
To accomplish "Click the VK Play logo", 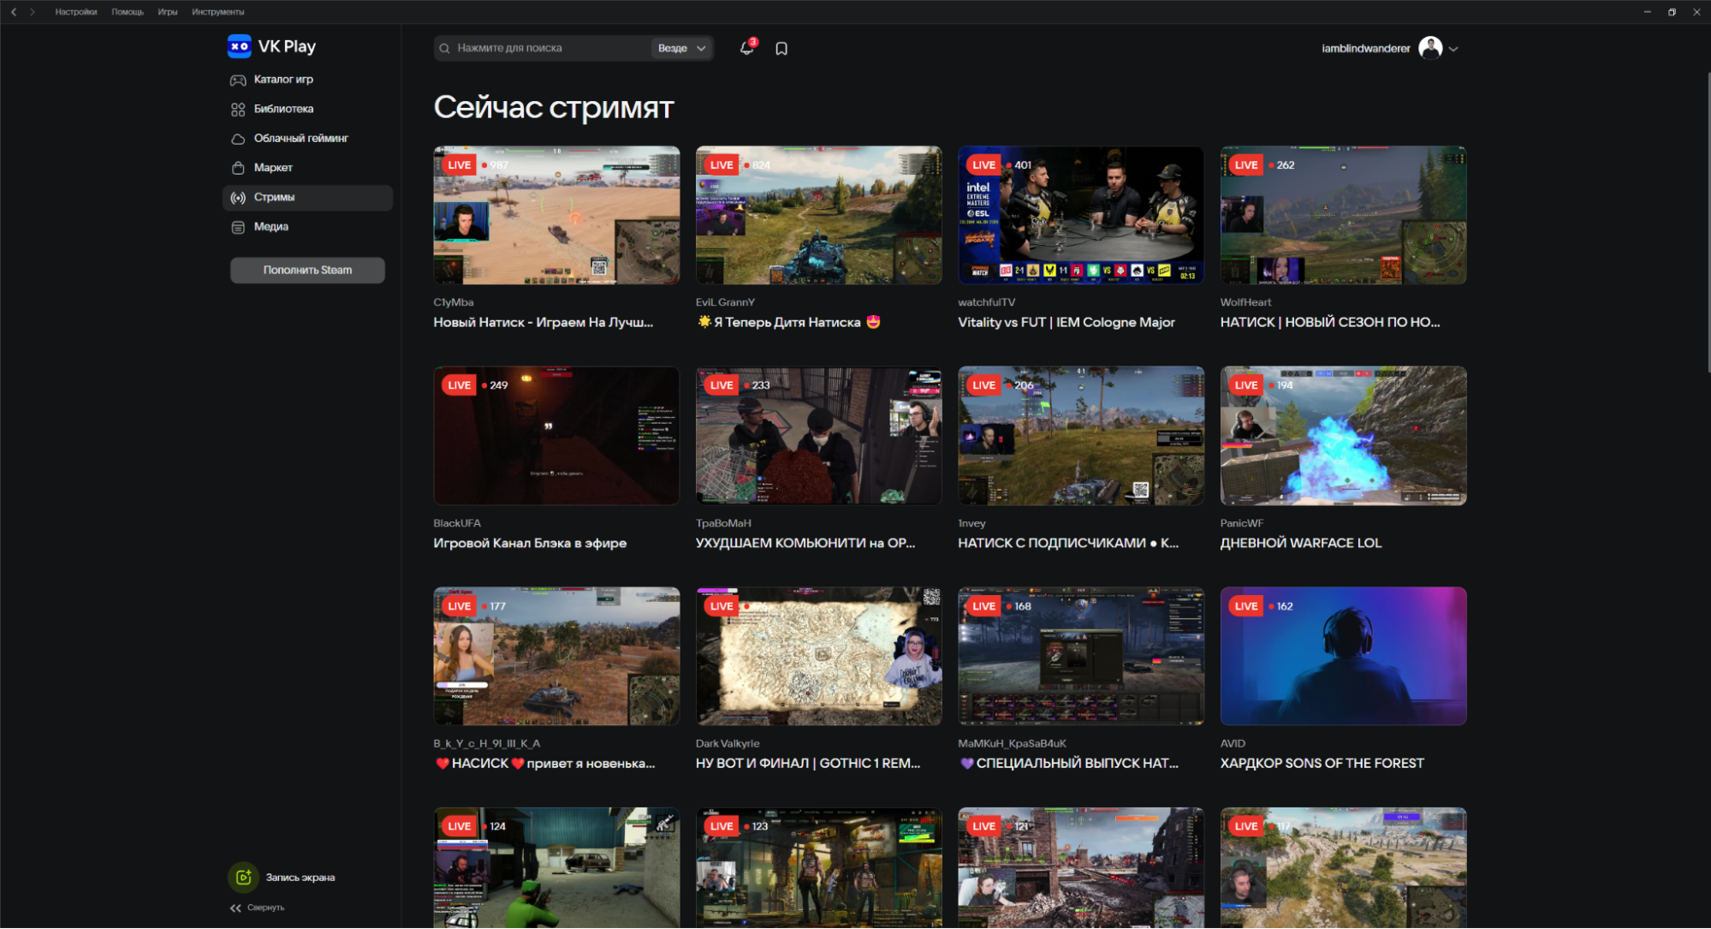I will tap(271, 46).
